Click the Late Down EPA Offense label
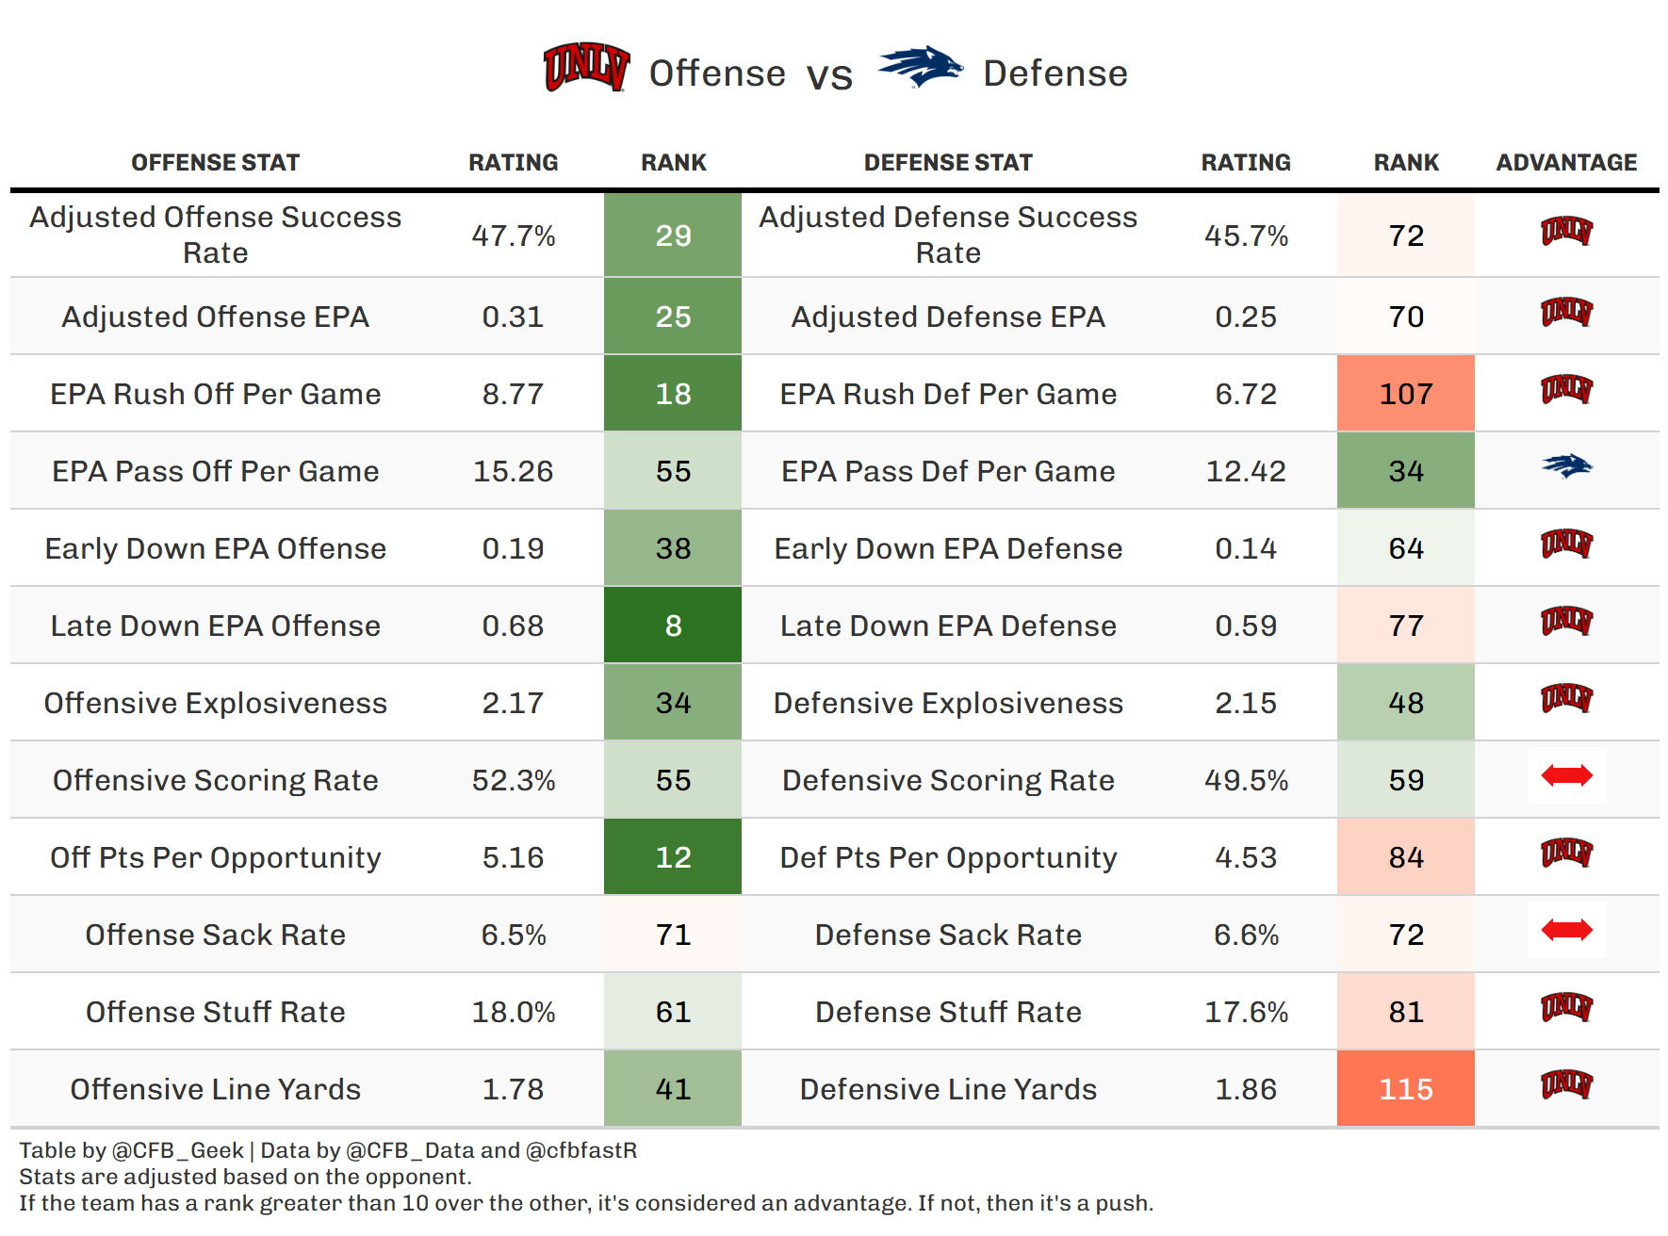 [215, 626]
